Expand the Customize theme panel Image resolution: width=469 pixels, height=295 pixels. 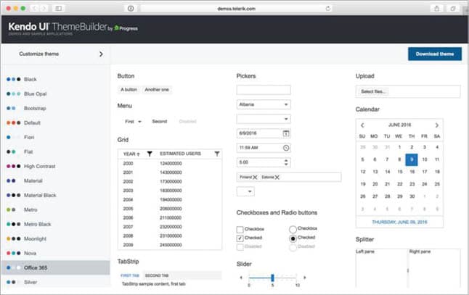[x=100, y=54]
